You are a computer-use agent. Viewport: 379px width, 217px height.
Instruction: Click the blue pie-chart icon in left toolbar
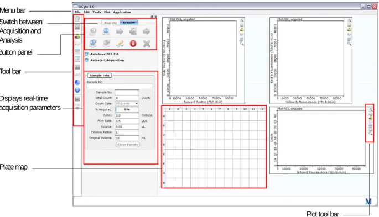(77, 82)
